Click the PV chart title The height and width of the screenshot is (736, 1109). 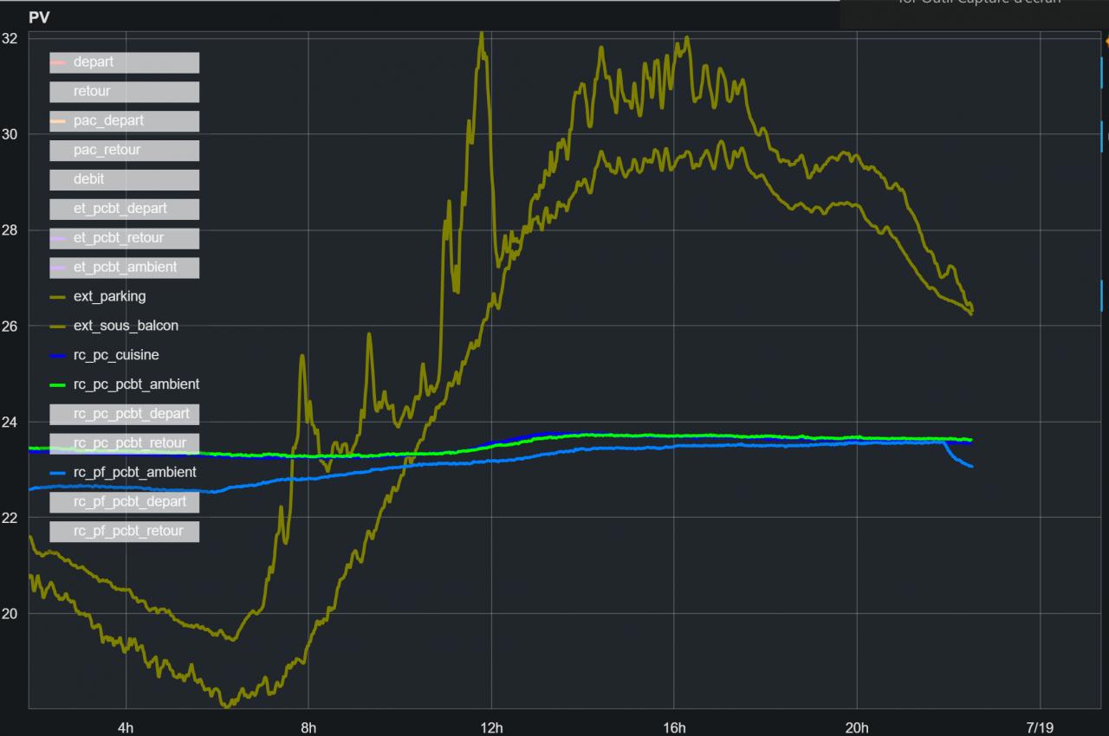[39, 17]
